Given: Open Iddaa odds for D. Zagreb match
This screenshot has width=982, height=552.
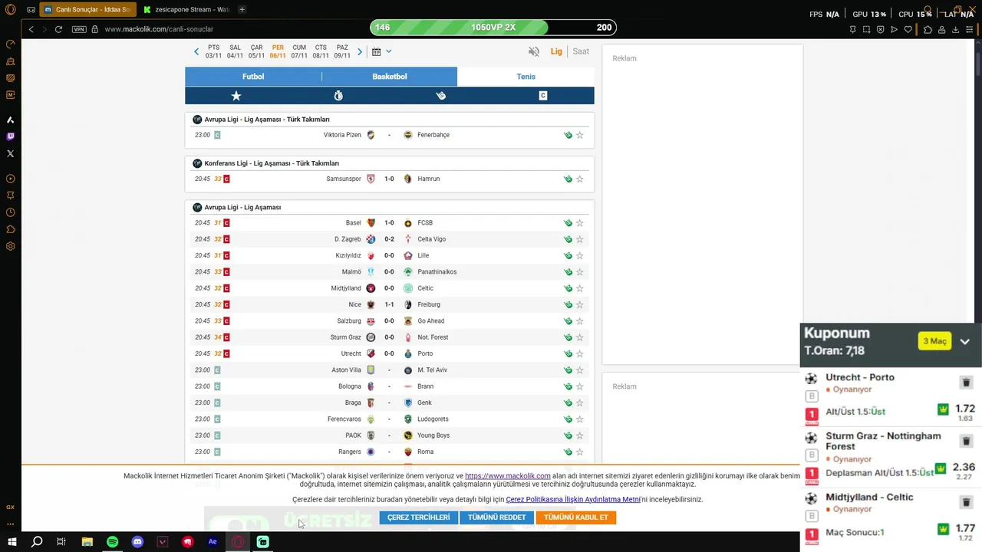Looking at the screenshot, I should (x=568, y=239).
